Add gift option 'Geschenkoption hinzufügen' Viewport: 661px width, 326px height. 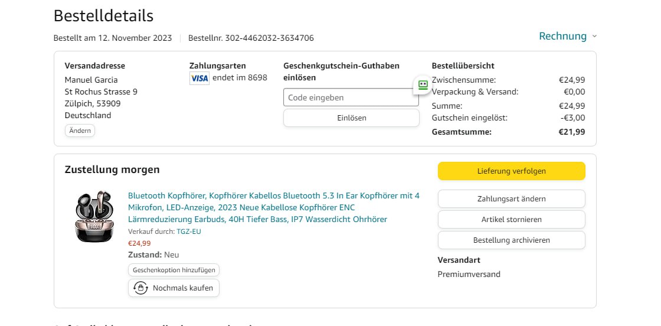coord(174,270)
